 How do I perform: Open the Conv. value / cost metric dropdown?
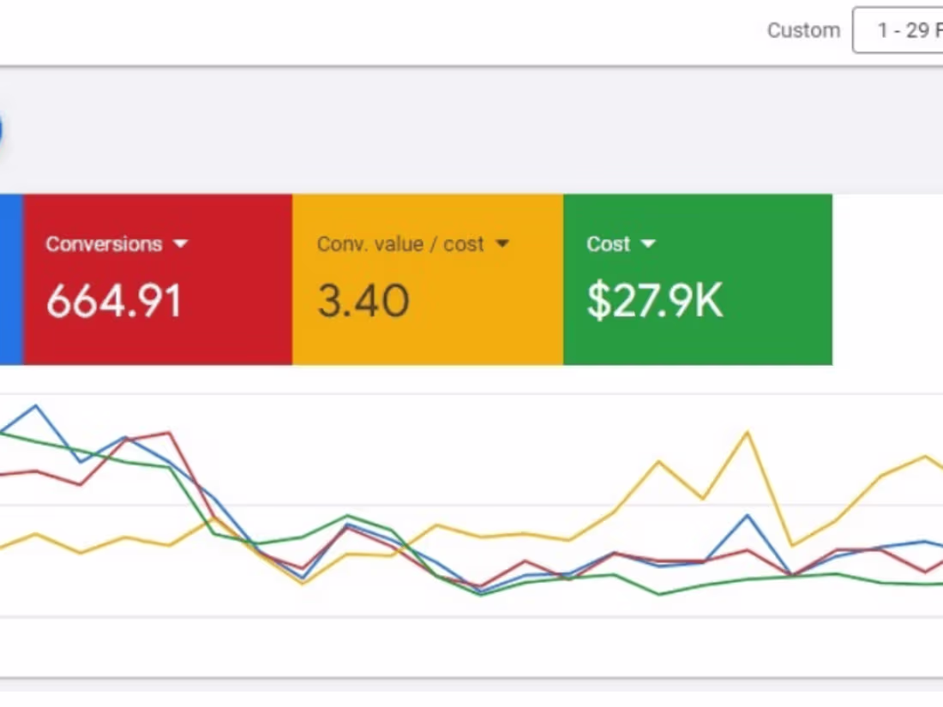pyautogui.click(x=502, y=243)
